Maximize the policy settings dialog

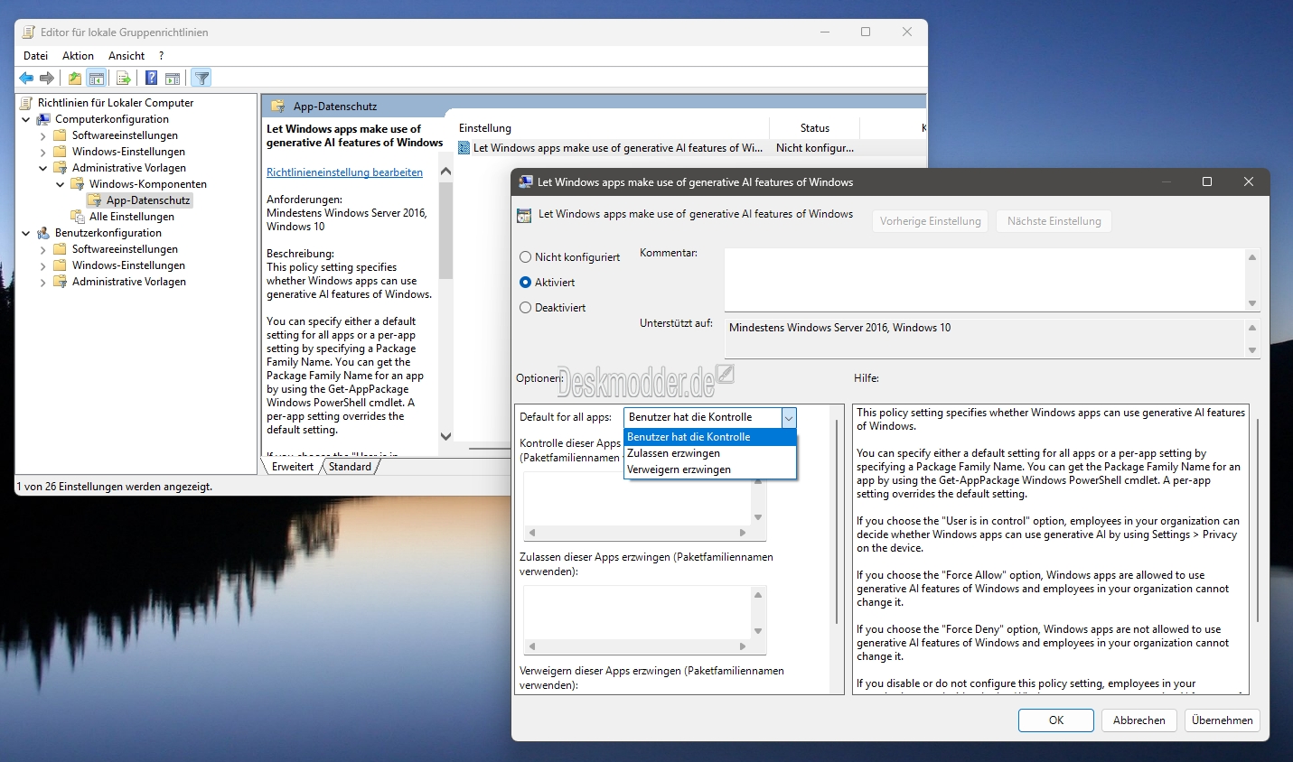[1206, 181]
